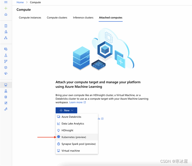Go to the Home sidebar icon

pyautogui.click(x=6, y=15)
